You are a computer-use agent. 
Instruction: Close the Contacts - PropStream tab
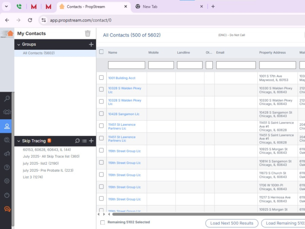[126, 6]
